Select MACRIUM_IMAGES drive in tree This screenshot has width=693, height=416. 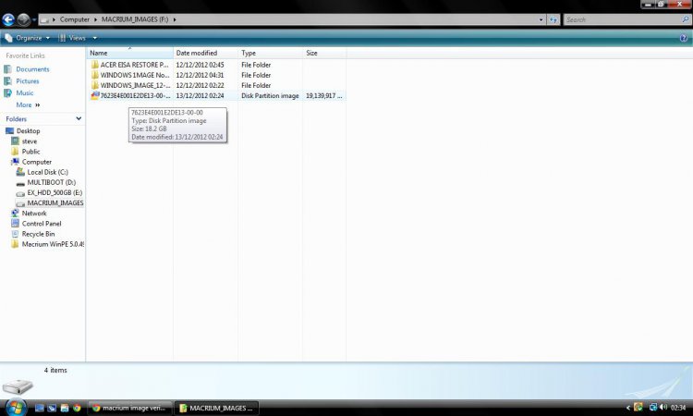55,203
